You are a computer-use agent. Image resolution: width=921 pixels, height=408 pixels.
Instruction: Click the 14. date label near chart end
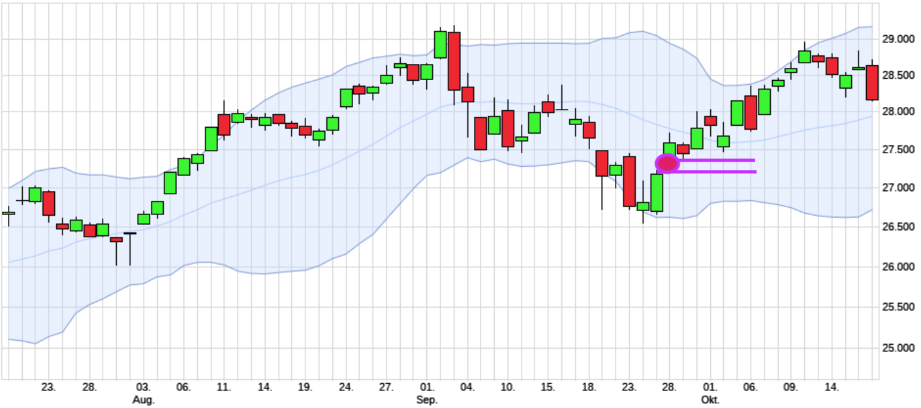coord(830,386)
